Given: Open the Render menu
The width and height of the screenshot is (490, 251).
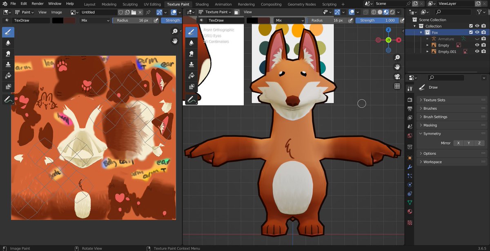Looking at the screenshot, I should [x=38, y=4].
